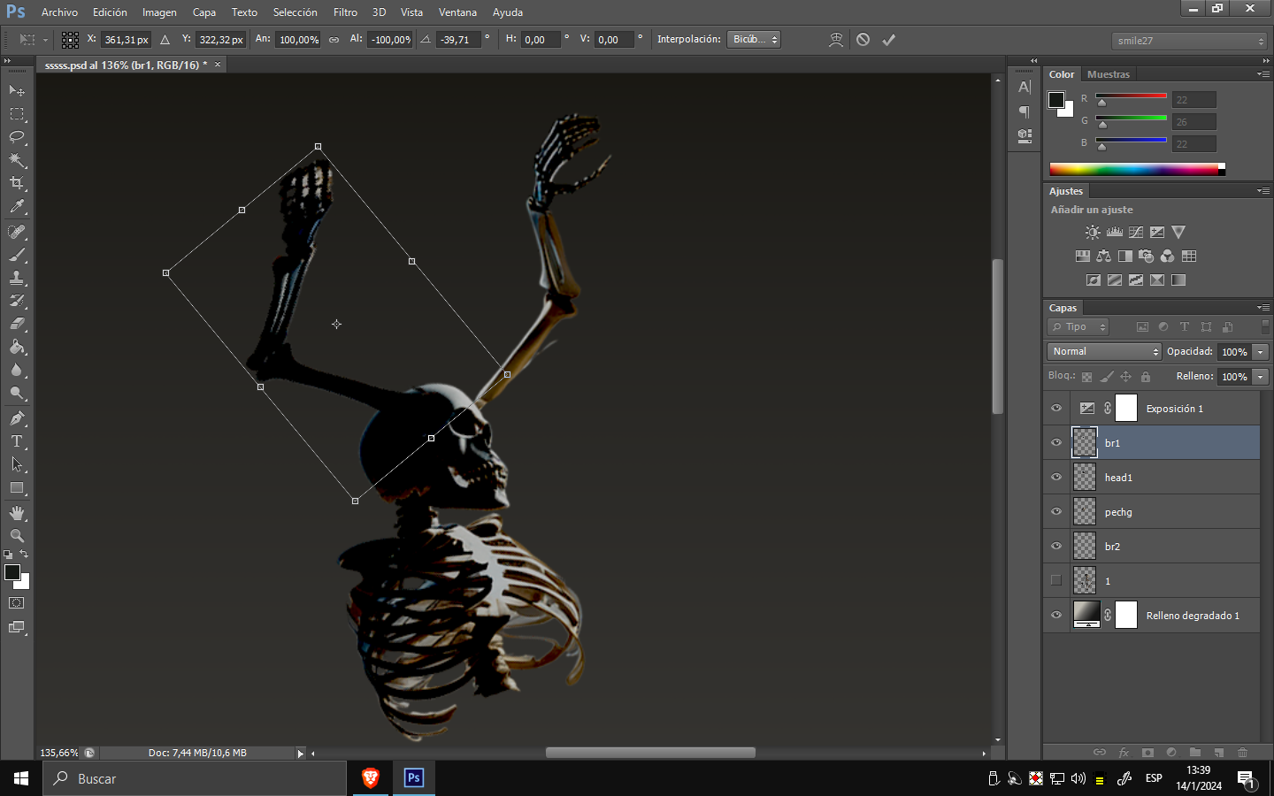Open the smile27 workspace dropdown
Image resolution: width=1274 pixels, height=796 pixels.
click(x=1190, y=41)
